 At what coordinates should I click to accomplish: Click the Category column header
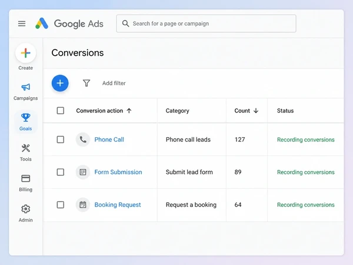[178, 111]
